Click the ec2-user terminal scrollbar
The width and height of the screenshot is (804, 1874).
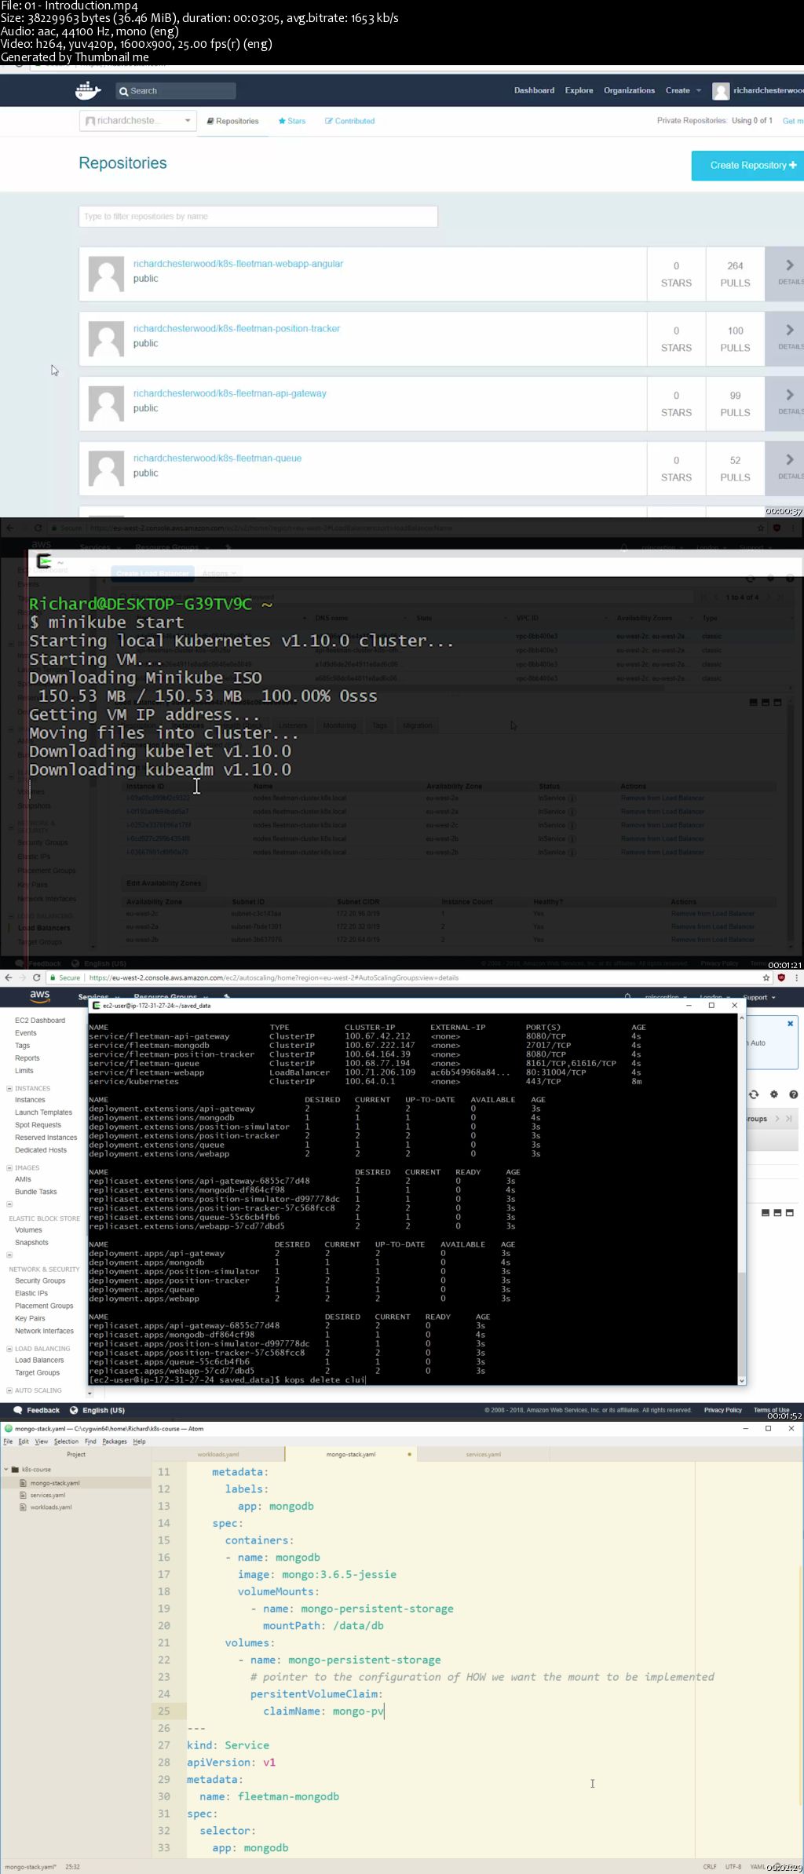coord(742,1199)
